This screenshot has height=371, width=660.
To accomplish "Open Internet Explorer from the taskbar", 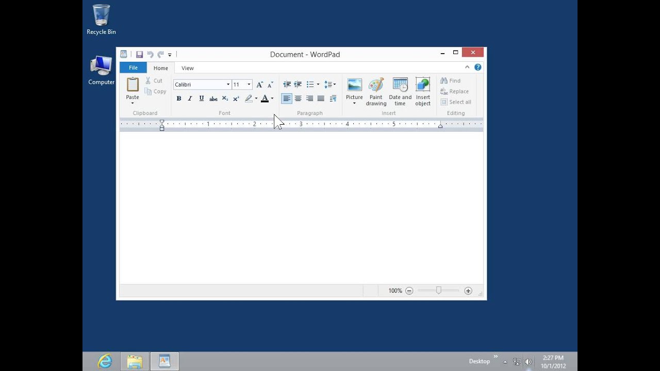I will pyautogui.click(x=105, y=361).
